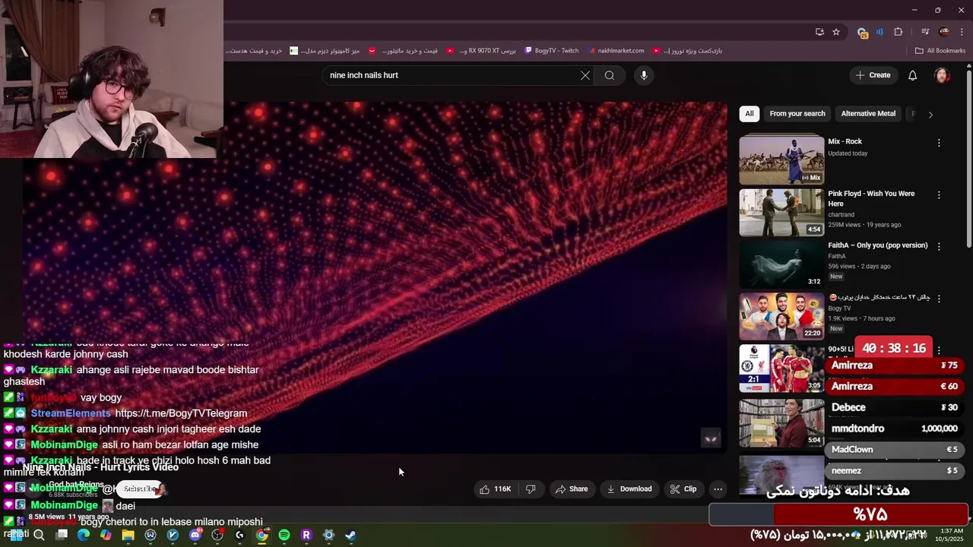The image size is (973, 547).
Task: Click the fullscreen video corner icon
Action: tap(711, 438)
